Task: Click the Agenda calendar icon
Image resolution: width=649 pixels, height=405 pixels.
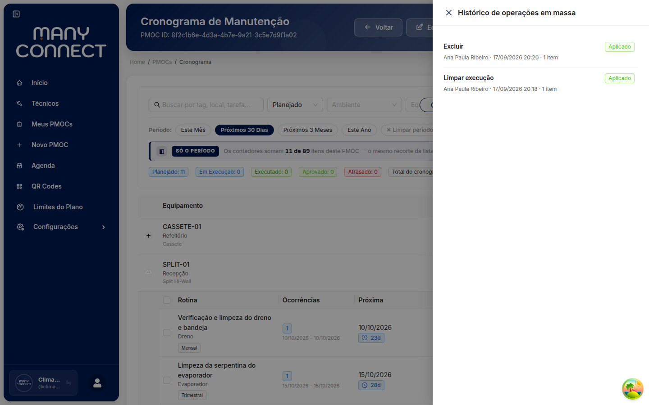Action: click(x=19, y=166)
